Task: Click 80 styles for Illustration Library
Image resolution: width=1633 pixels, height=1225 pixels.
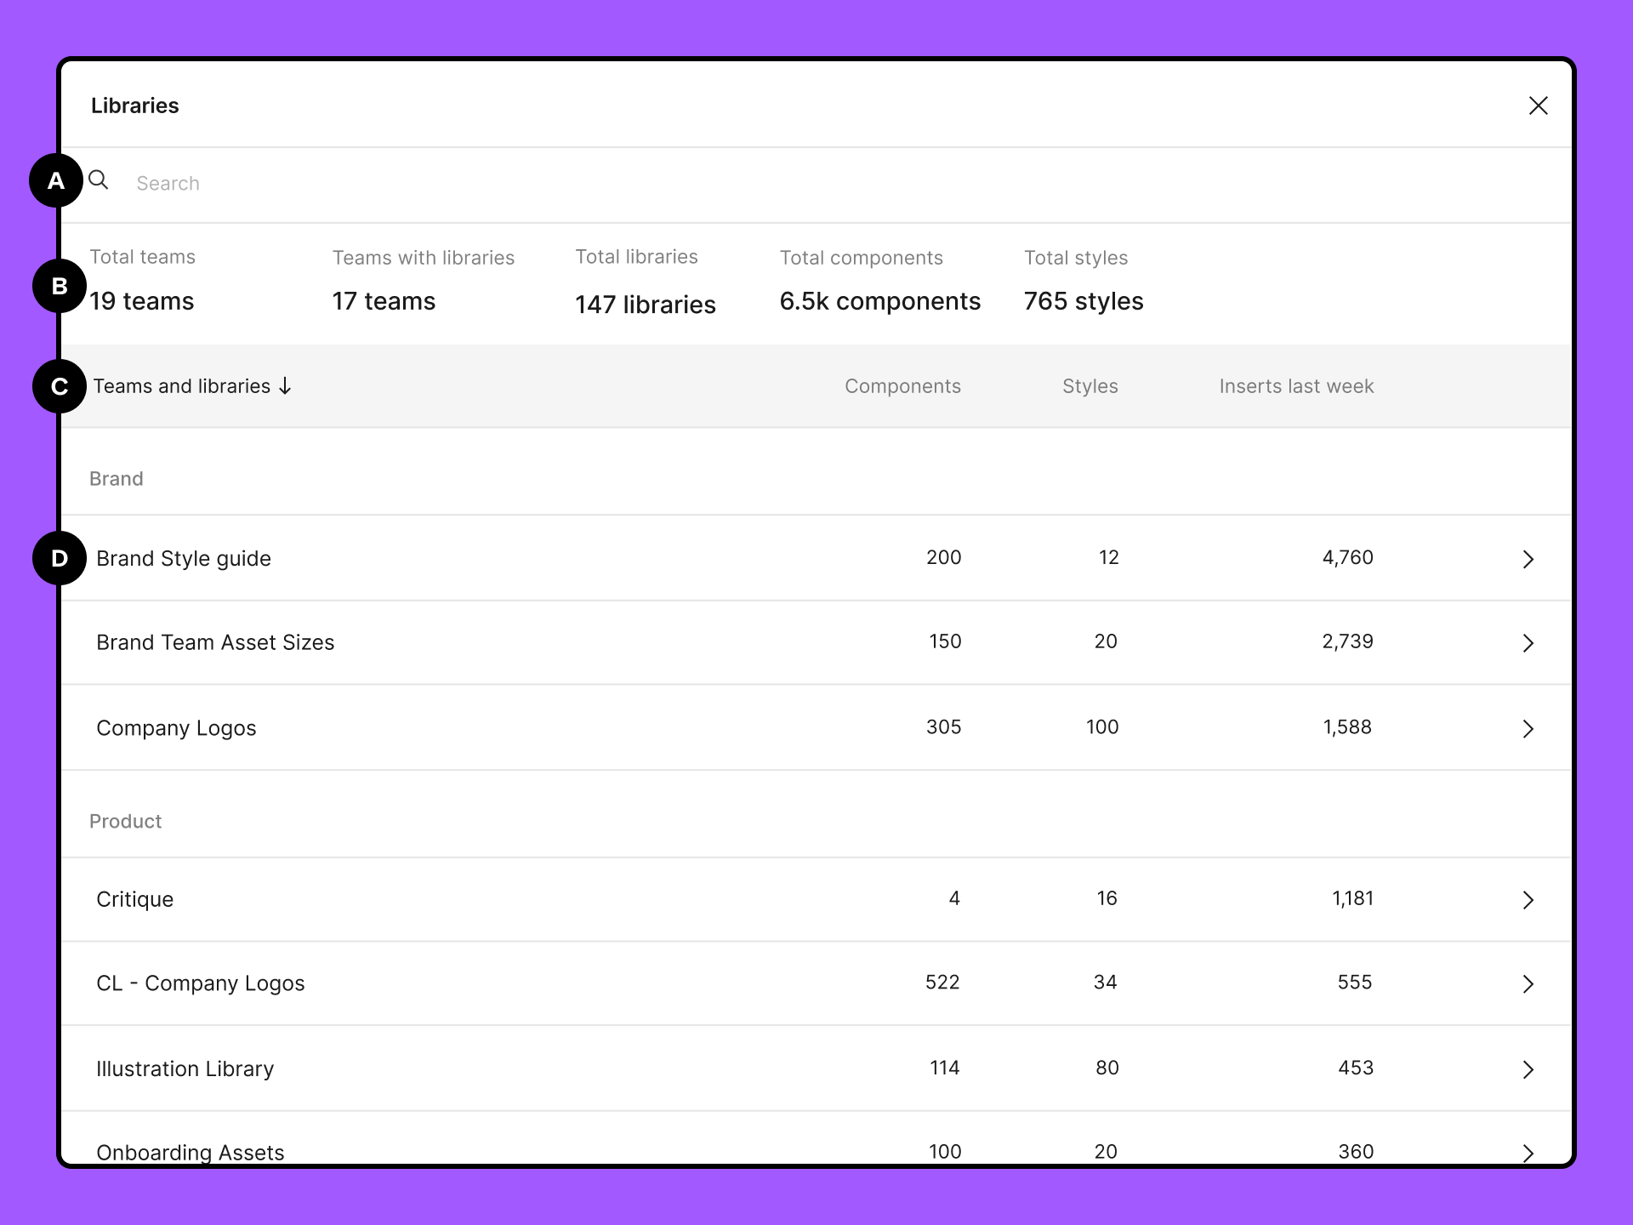Action: (1107, 1068)
